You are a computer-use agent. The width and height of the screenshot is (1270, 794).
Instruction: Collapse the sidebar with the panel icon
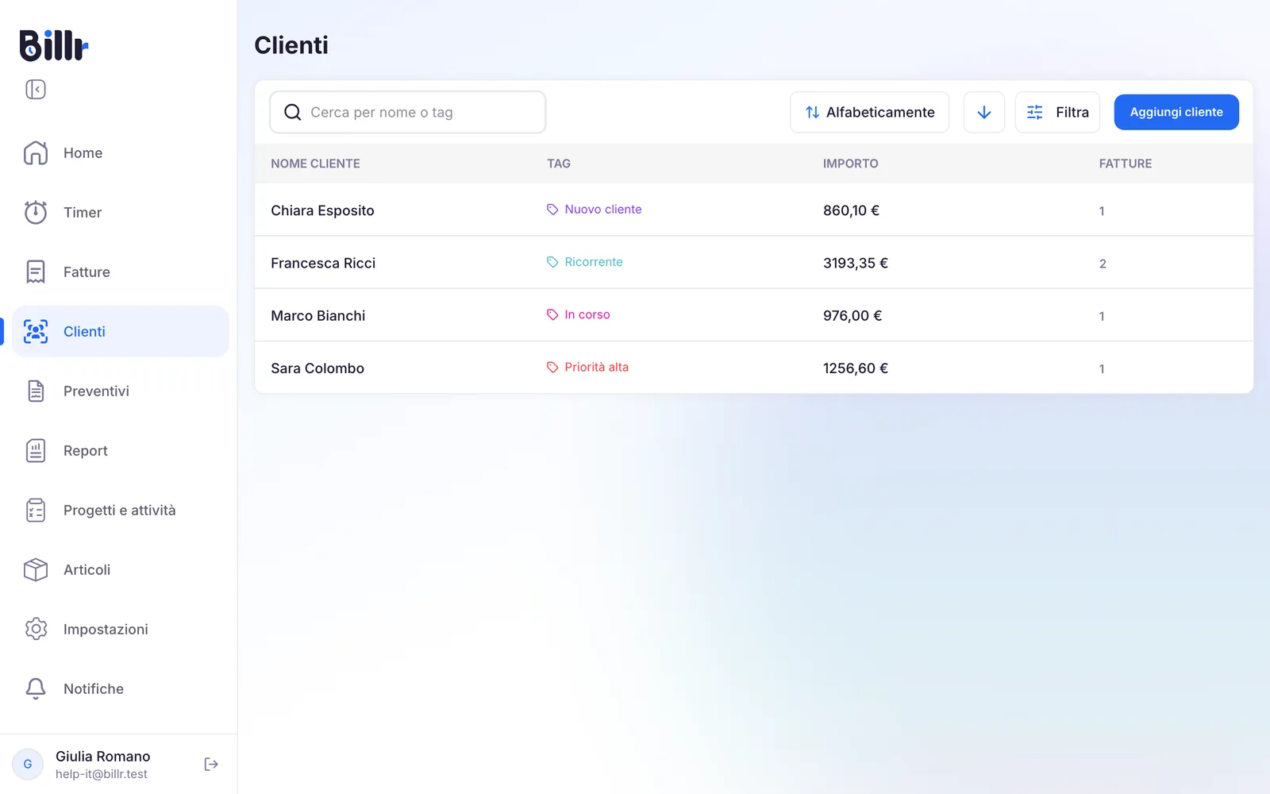tap(36, 89)
